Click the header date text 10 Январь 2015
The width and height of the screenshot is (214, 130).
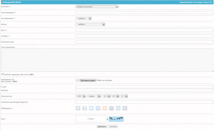point(11,2)
